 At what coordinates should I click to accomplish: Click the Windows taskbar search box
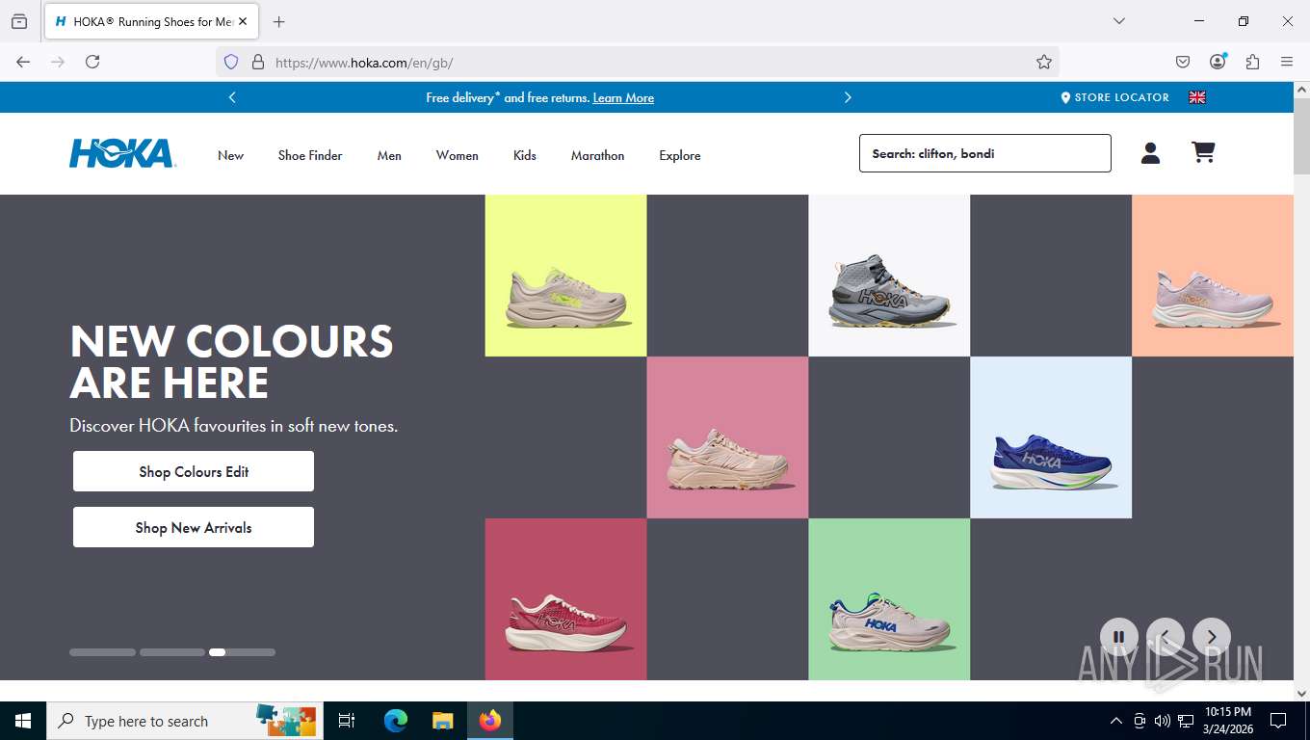click(x=185, y=721)
